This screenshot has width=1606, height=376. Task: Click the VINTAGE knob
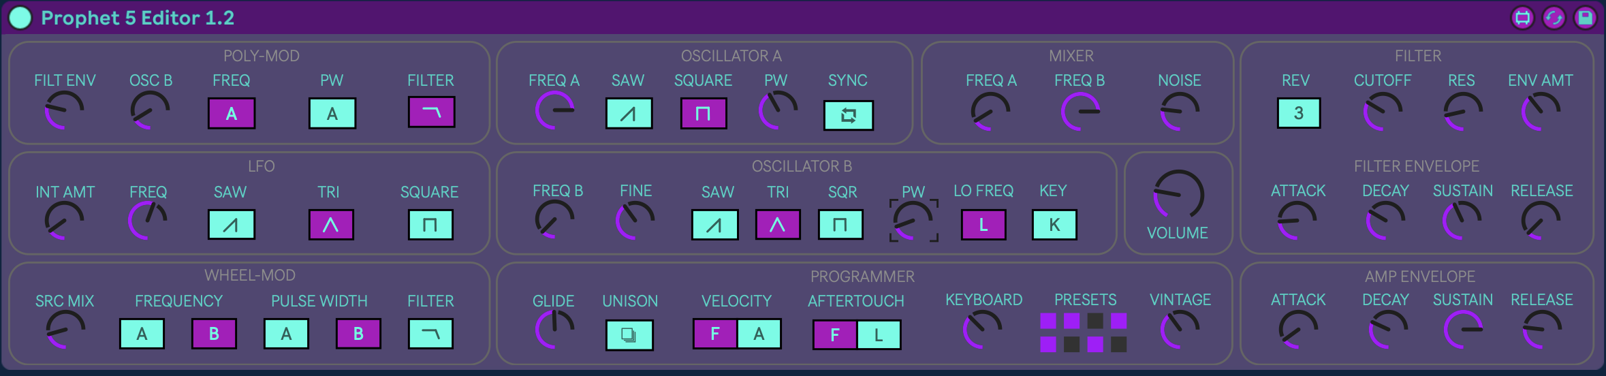pos(1180,330)
